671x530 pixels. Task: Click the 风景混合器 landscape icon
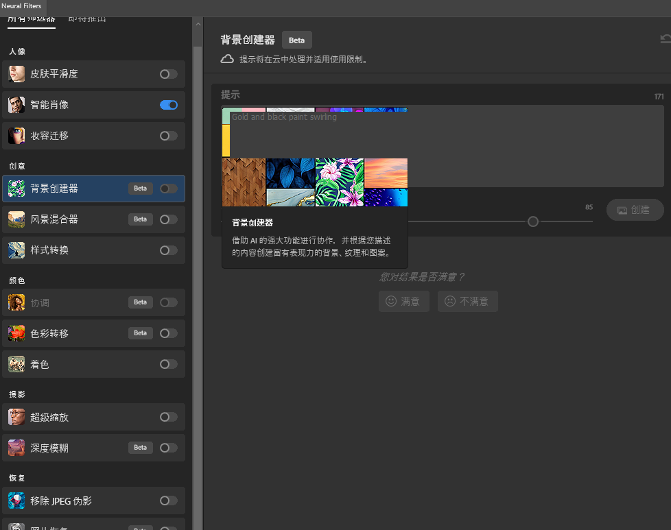[16, 219]
